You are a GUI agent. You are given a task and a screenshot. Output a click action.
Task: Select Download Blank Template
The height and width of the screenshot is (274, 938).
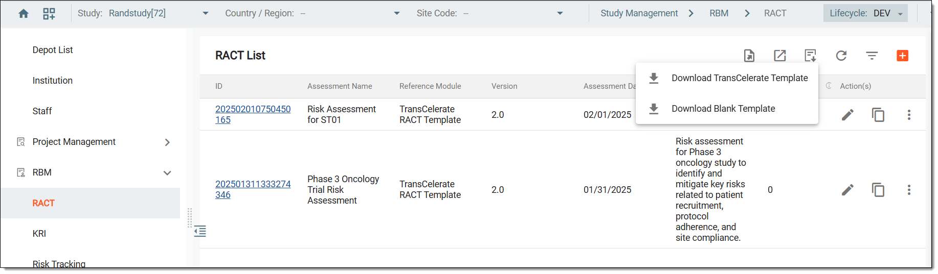[x=727, y=109]
